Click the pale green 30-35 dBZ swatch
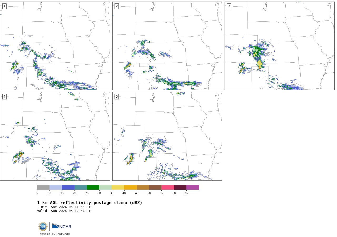337x237 pixels. pos(106,188)
